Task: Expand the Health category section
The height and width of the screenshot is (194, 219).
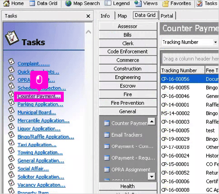Action: [x=128, y=186]
